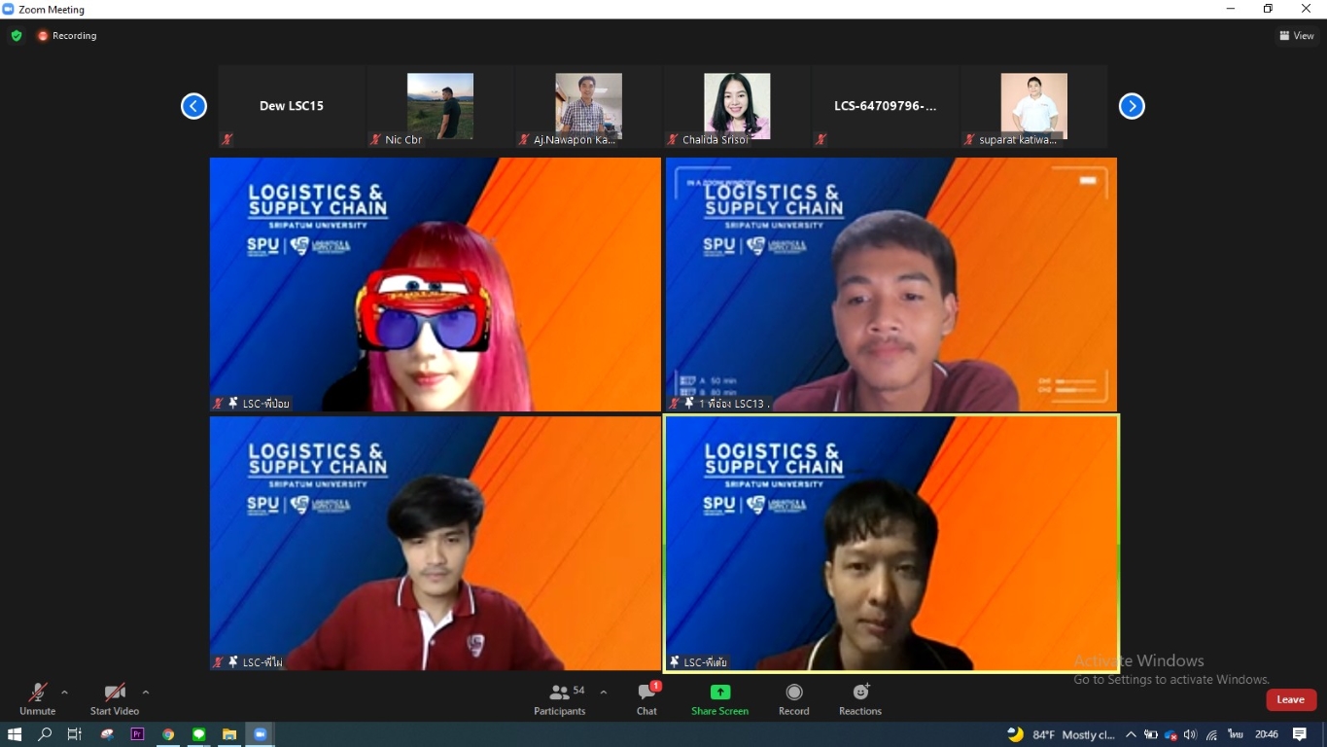Open weather widget showing 84°F
This screenshot has height=747, width=1327.
[x=1061, y=734]
